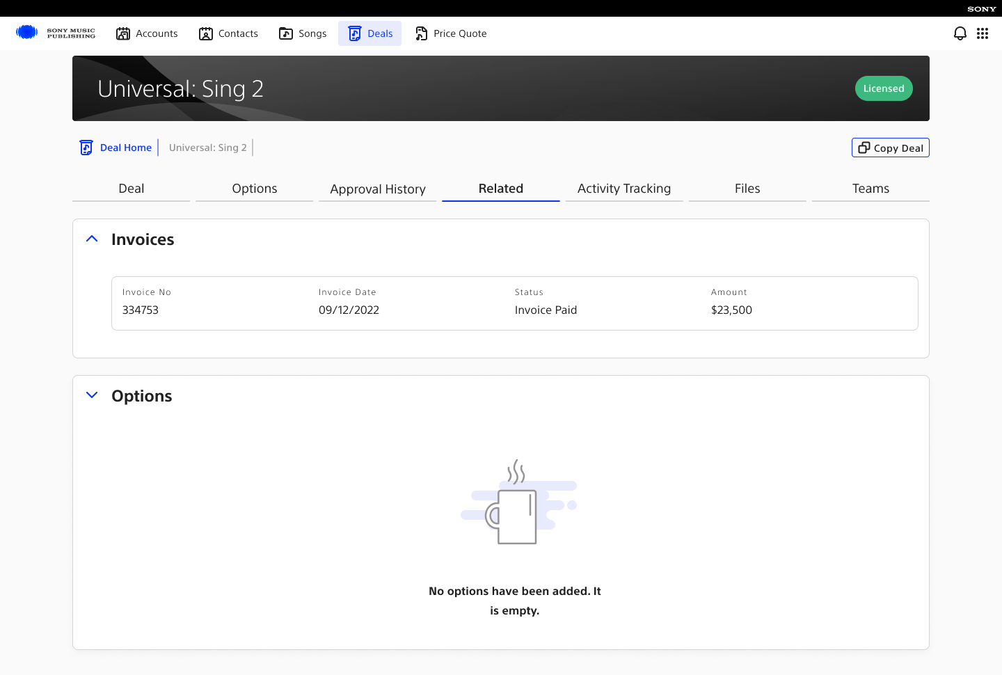Open the notifications bell

[x=960, y=33]
